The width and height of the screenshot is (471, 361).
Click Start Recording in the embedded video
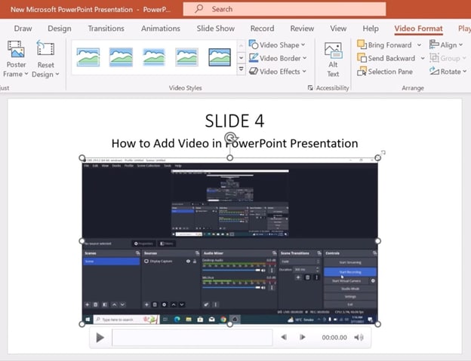click(350, 272)
